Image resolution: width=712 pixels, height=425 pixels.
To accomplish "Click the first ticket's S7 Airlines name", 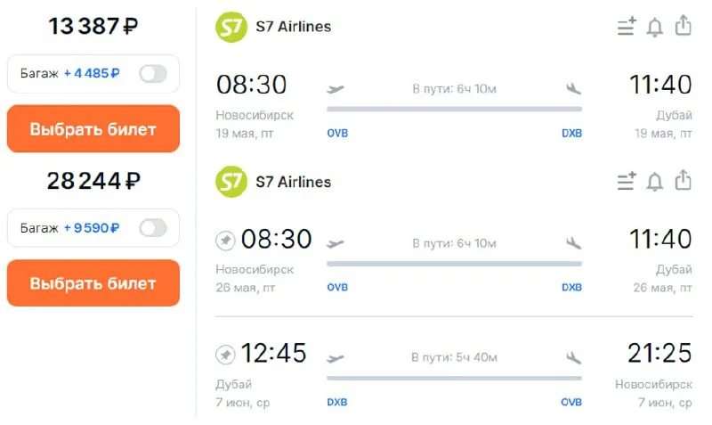I will tap(293, 27).
